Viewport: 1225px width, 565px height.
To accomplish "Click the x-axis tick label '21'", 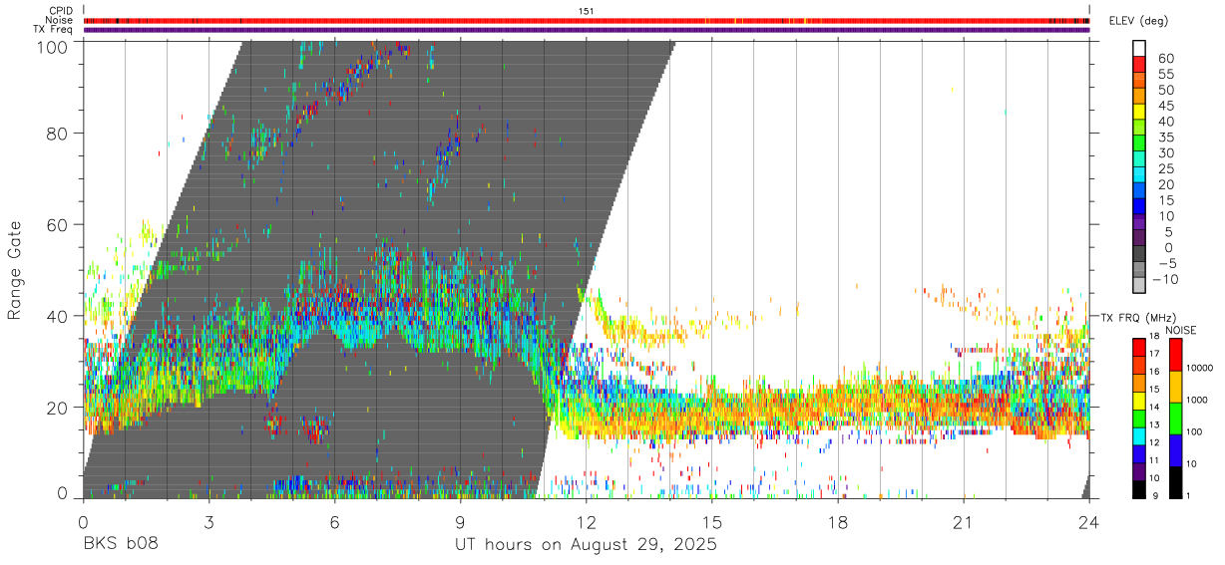I will tap(964, 522).
